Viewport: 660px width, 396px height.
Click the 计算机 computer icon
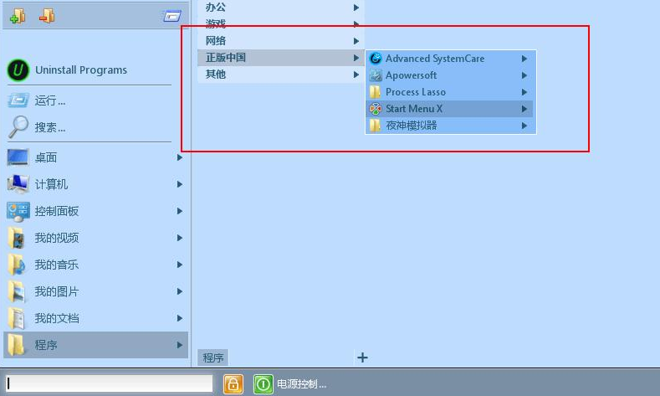click(x=18, y=184)
